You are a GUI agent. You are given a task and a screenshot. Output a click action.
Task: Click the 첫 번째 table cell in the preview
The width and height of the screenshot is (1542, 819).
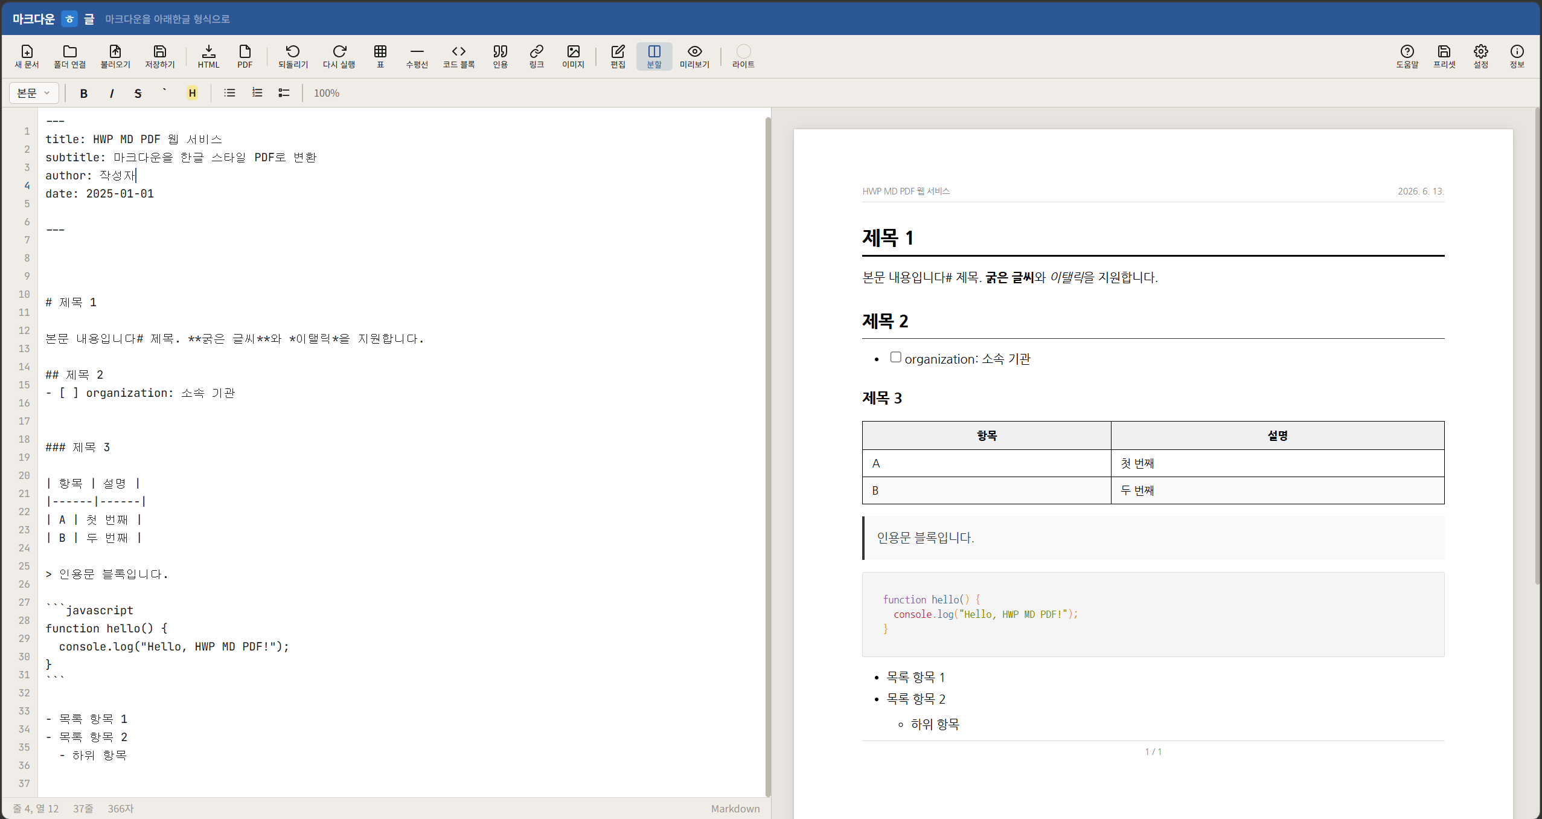(x=1278, y=463)
